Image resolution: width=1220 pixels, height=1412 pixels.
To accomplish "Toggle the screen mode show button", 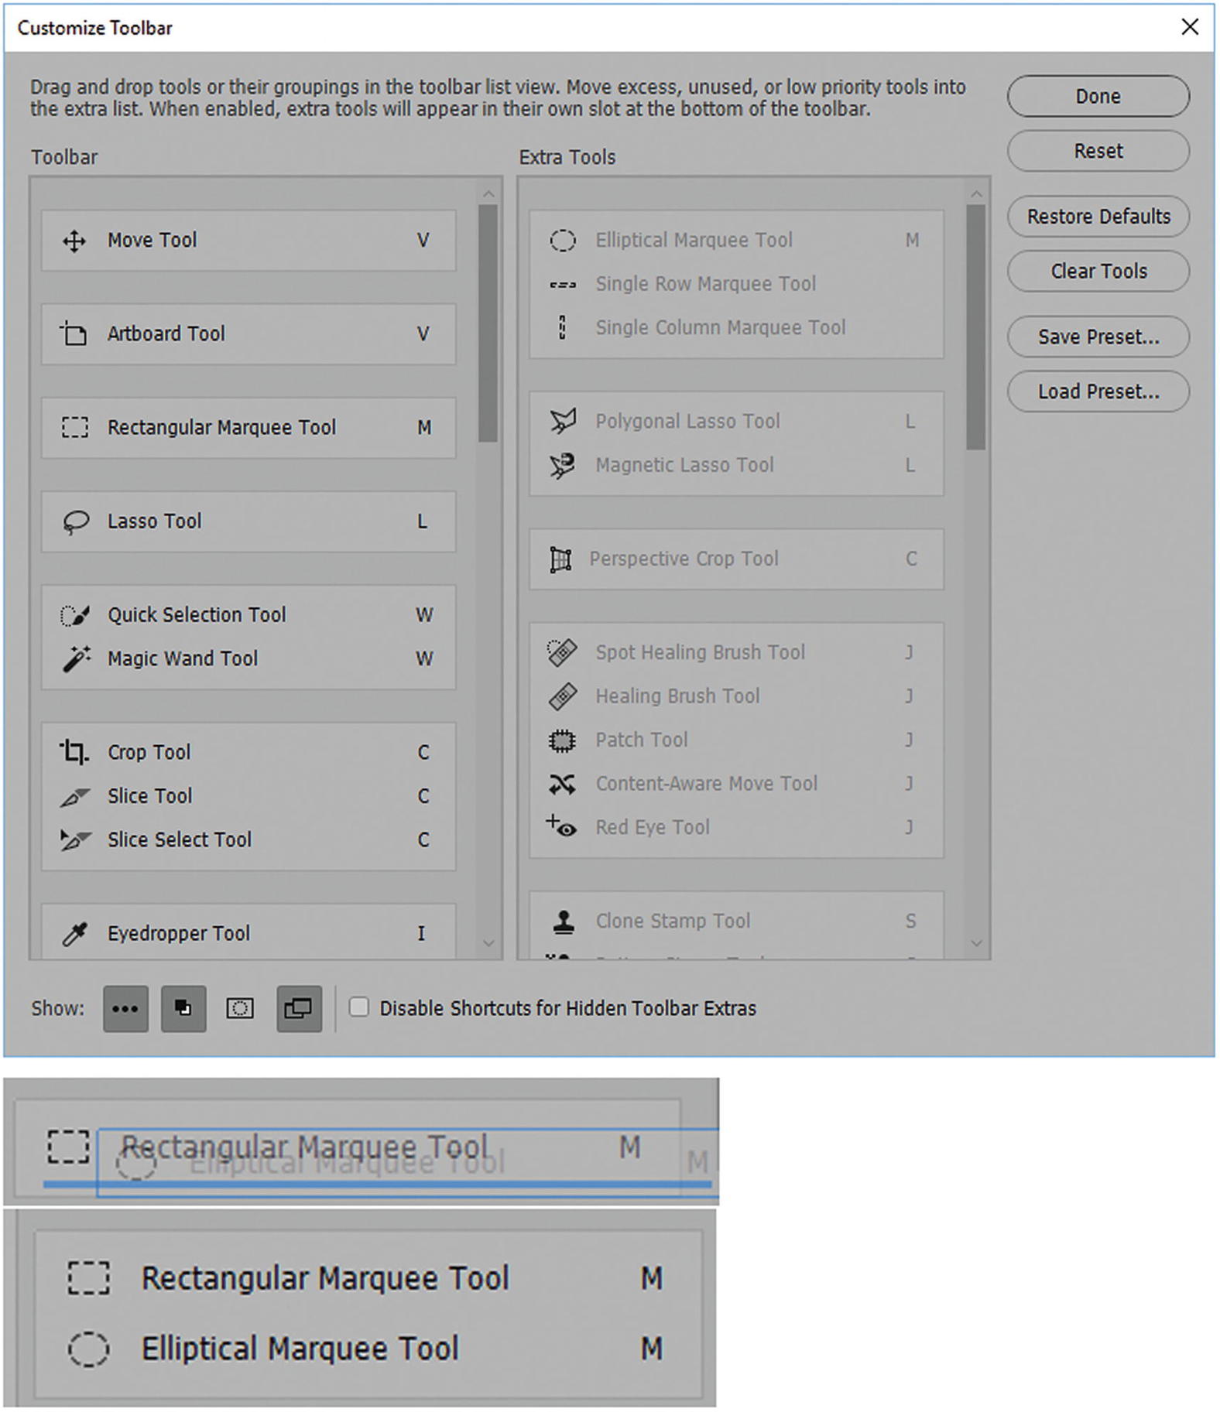I will pyautogui.click(x=299, y=1009).
